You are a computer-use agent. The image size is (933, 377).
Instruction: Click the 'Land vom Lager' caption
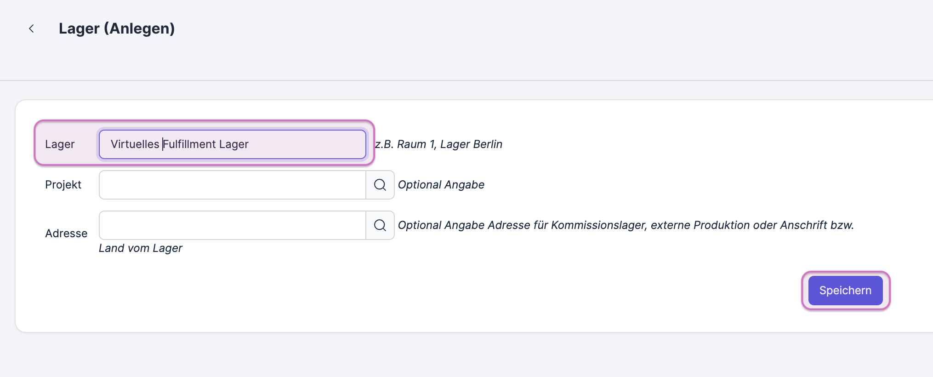point(141,248)
